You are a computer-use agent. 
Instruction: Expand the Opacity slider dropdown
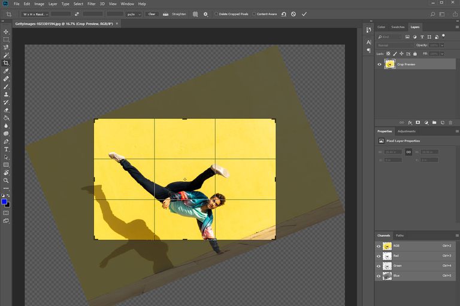click(x=442, y=45)
